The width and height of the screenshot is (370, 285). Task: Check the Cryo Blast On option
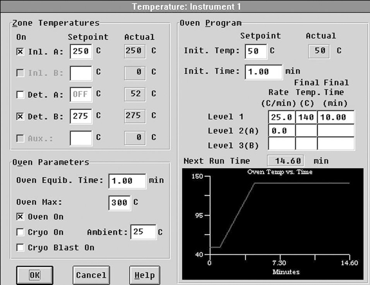20,248
